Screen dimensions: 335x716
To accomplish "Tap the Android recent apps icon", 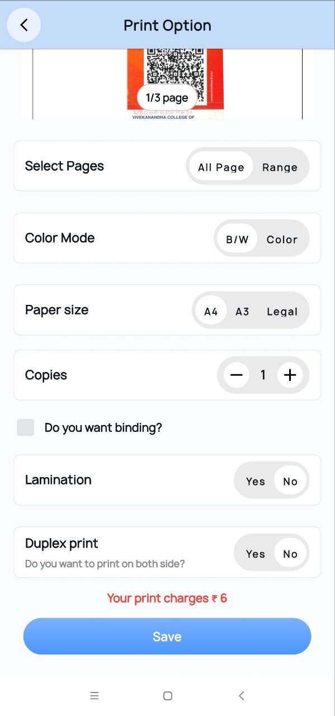I will (x=95, y=696).
